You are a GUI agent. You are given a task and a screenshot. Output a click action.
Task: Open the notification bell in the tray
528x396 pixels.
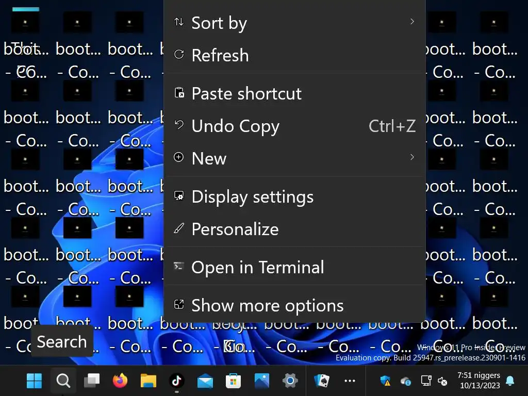click(510, 381)
